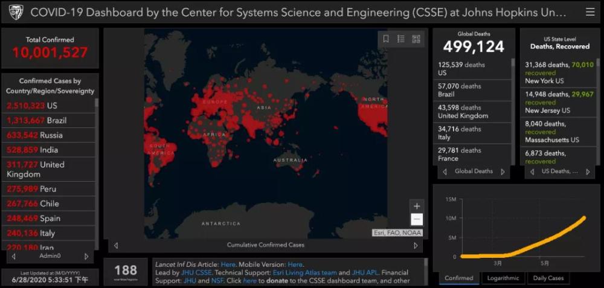Open the Esri Living Atlas team link
Screen dimensions: 604x288
point(304,272)
